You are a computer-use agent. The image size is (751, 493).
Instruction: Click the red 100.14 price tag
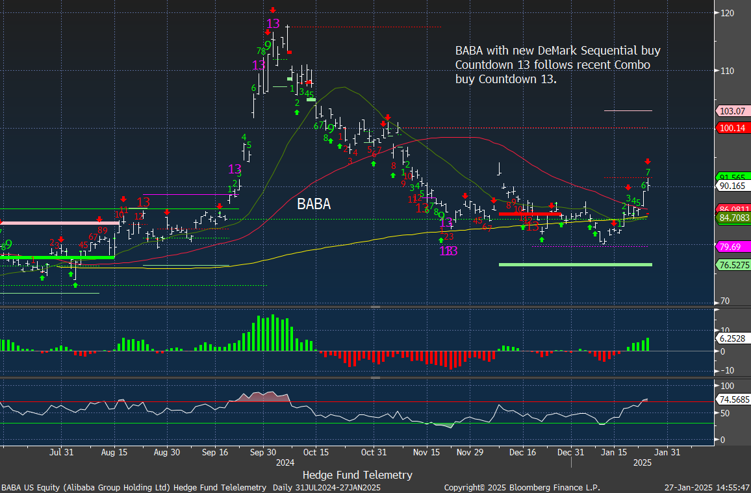[733, 128]
